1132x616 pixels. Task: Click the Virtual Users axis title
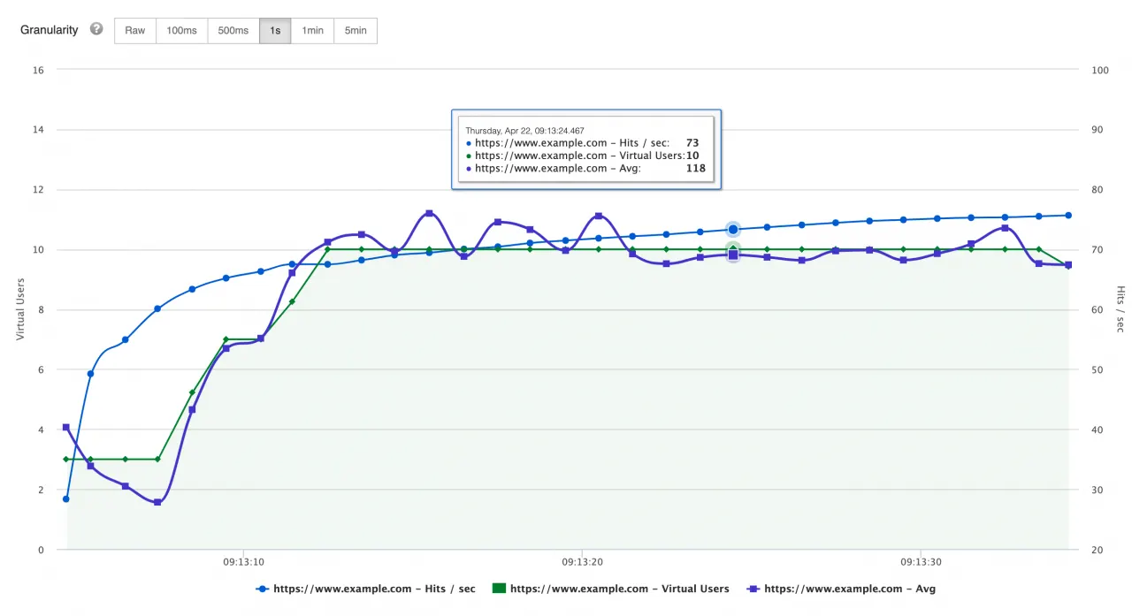19,309
